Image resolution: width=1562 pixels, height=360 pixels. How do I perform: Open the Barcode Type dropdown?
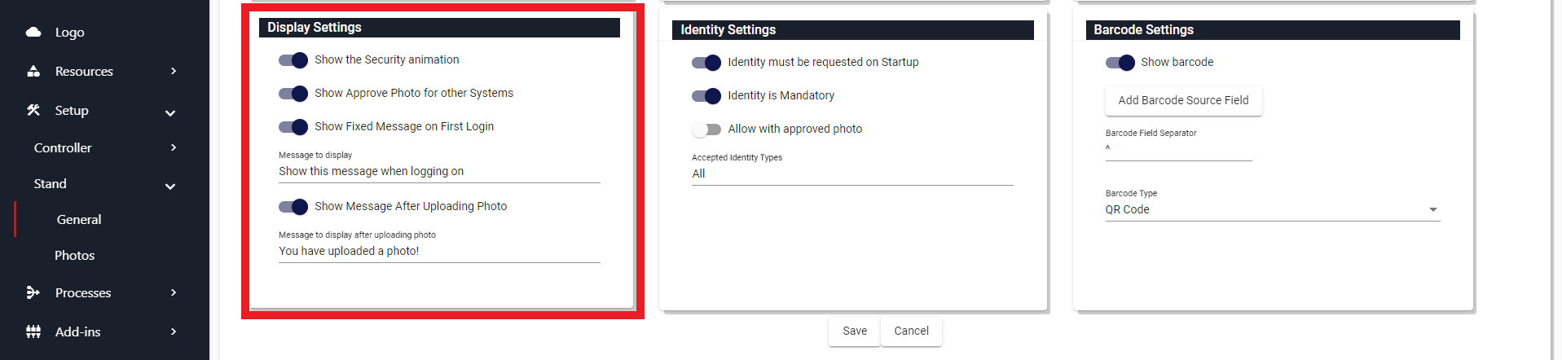click(x=1272, y=209)
